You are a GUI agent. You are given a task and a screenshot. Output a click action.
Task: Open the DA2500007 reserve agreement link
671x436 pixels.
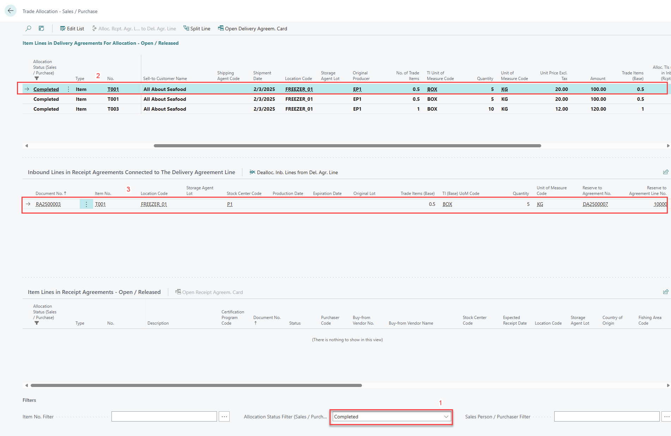click(x=595, y=204)
